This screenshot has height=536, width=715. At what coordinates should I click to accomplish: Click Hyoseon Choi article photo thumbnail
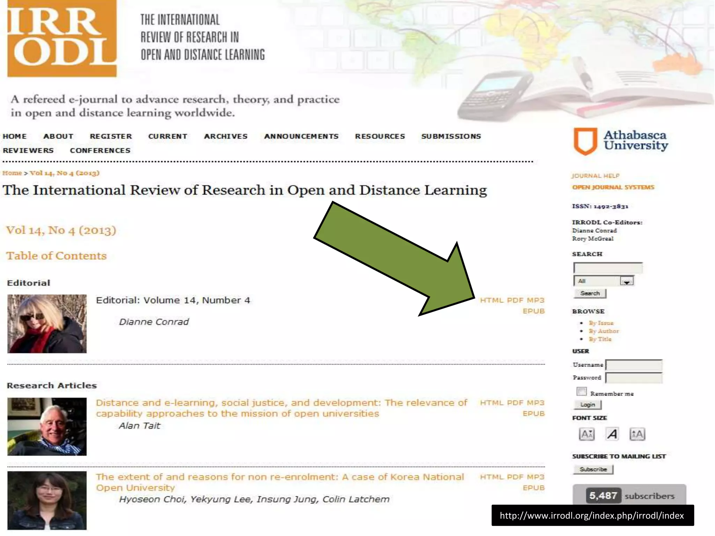tap(47, 501)
